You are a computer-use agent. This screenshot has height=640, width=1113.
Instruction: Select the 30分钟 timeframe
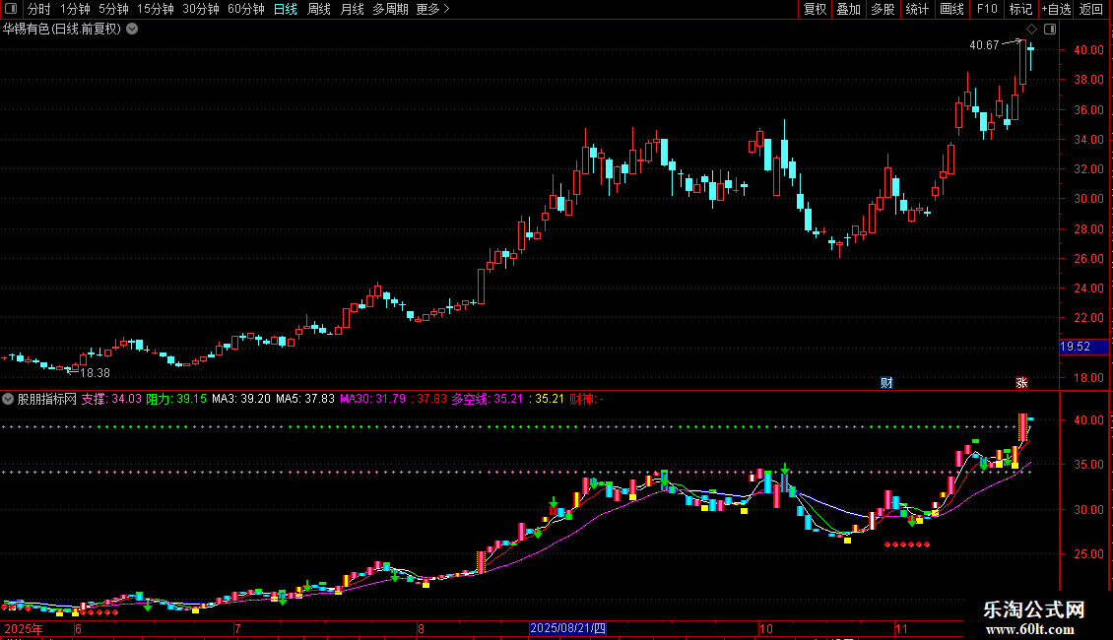tap(200, 9)
